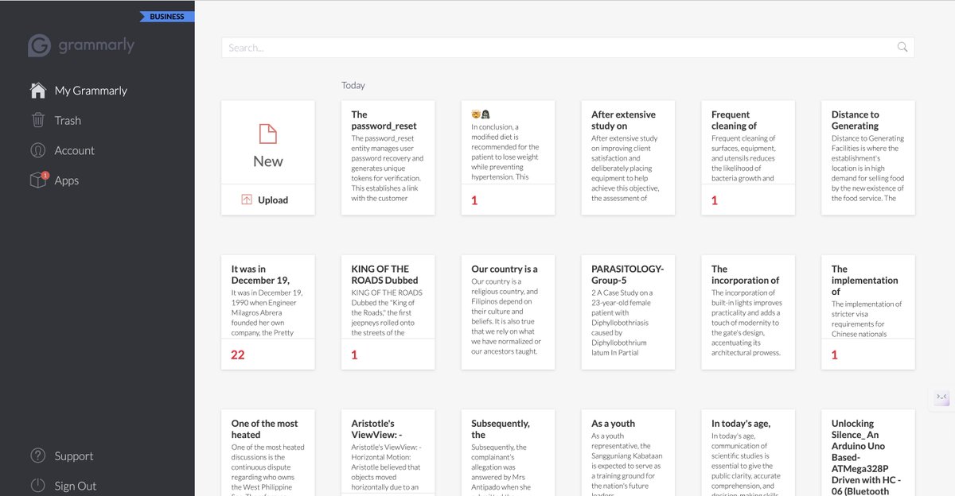Open "The password_reset" document card
The width and height of the screenshot is (955, 496).
[x=388, y=157]
